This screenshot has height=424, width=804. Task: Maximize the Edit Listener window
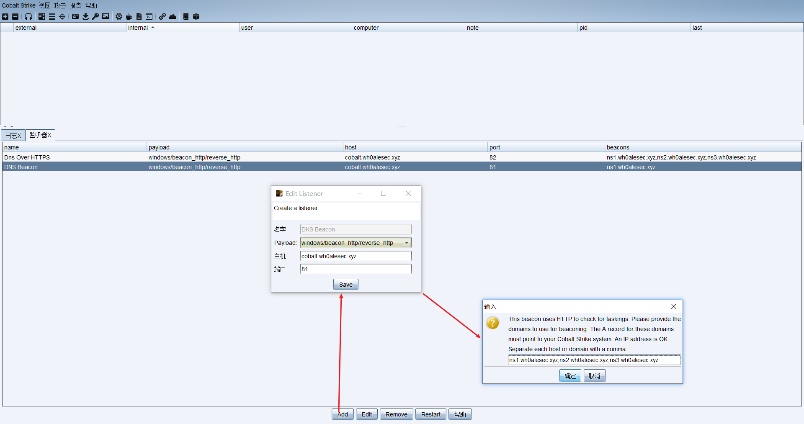pyautogui.click(x=384, y=193)
